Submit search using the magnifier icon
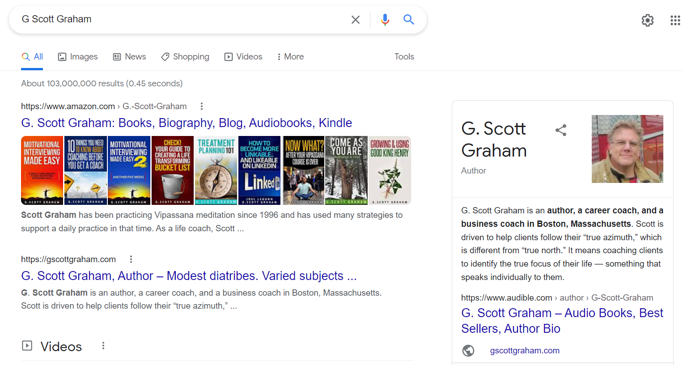The height and width of the screenshot is (365, 683). tap(408, 19)
